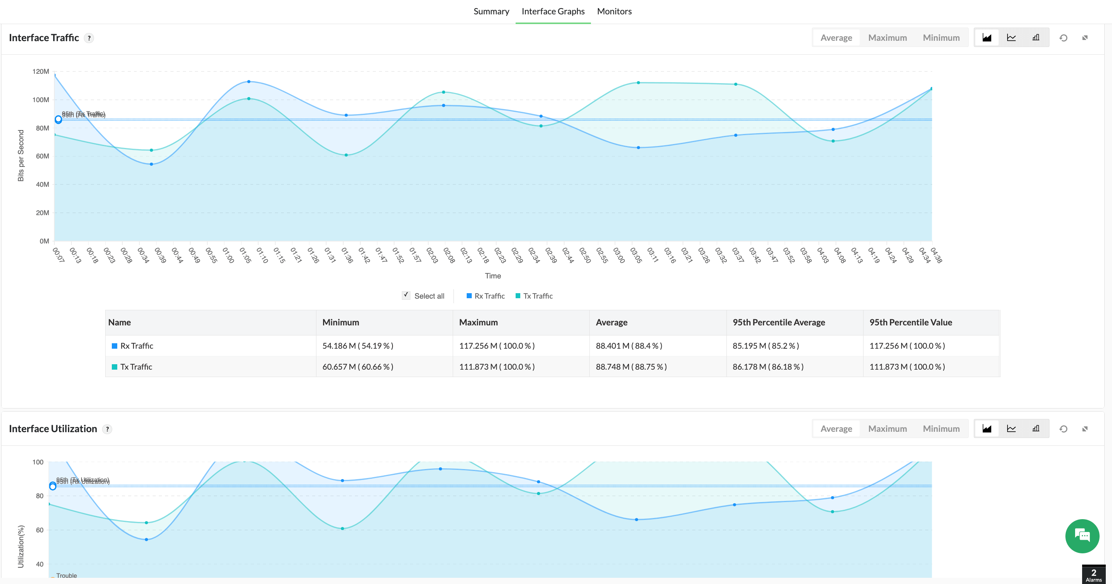Screen dimensions: 1112x584
Task: Switch Interface Utilization to bar chart
Action: pyautogui.click(x=1036, y=429)
